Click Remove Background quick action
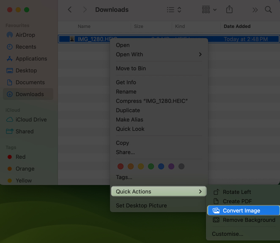The width and height of the screenshot is (280, 243). (249, 220)
